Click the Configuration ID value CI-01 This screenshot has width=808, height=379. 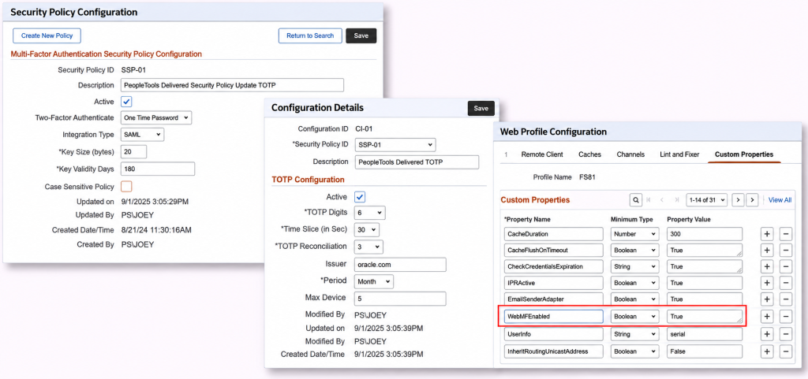[365, 128]
